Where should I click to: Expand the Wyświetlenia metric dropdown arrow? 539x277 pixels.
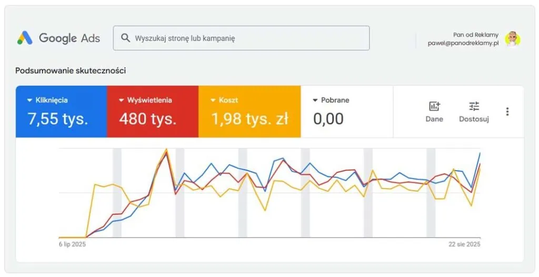[x=122, y=100]
